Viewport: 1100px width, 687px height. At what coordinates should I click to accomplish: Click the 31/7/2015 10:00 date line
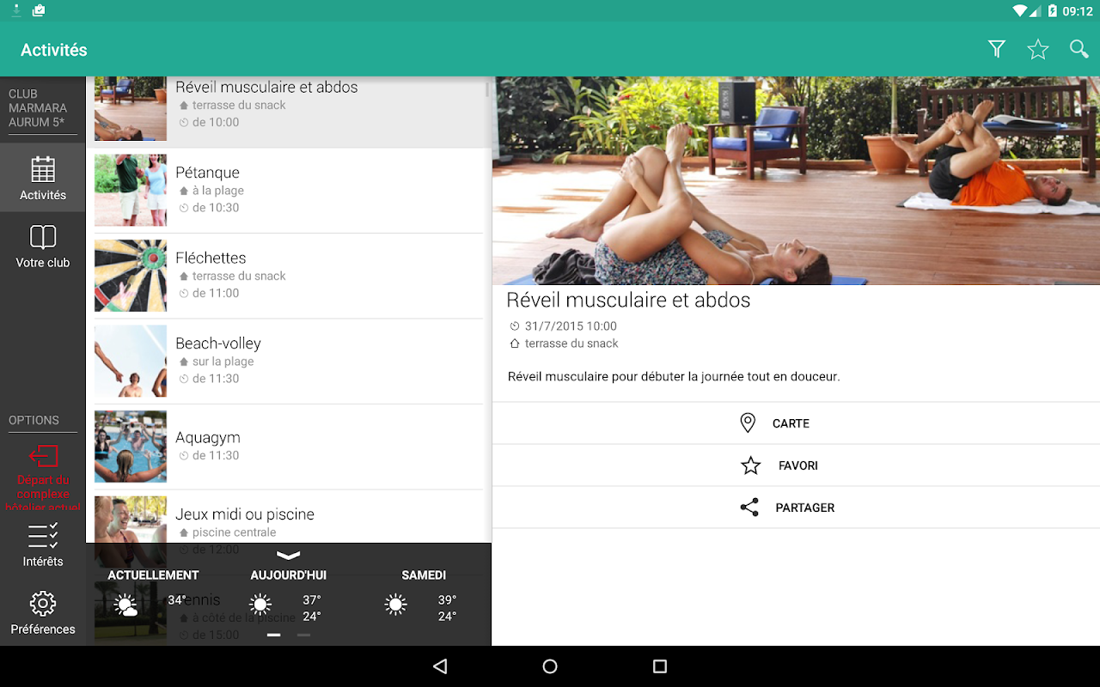coord(571,326)
